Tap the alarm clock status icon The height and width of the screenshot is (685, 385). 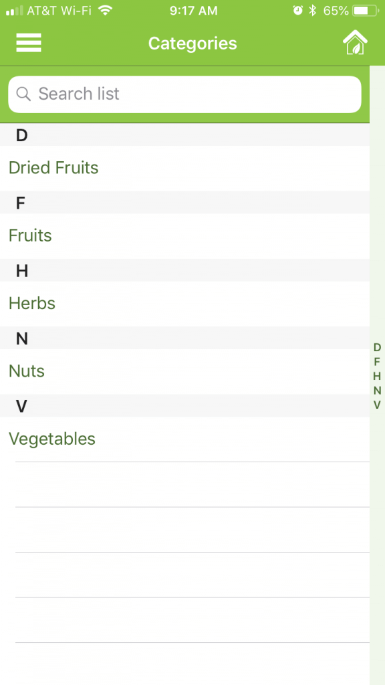[297, 11]
